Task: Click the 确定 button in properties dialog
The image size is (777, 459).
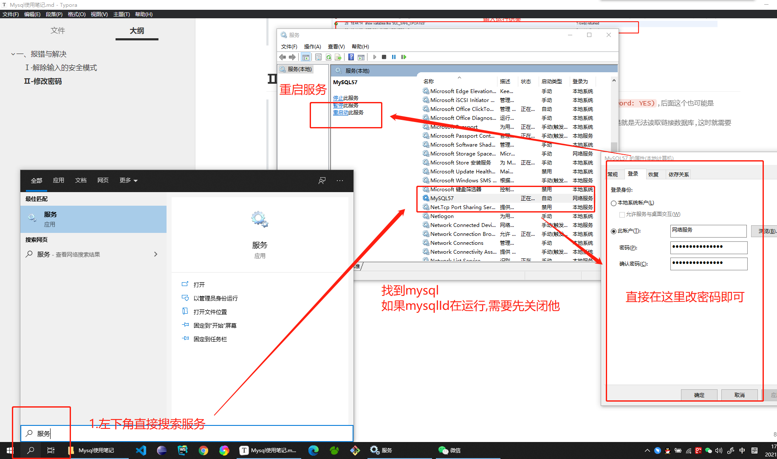Action: point(699,395)
